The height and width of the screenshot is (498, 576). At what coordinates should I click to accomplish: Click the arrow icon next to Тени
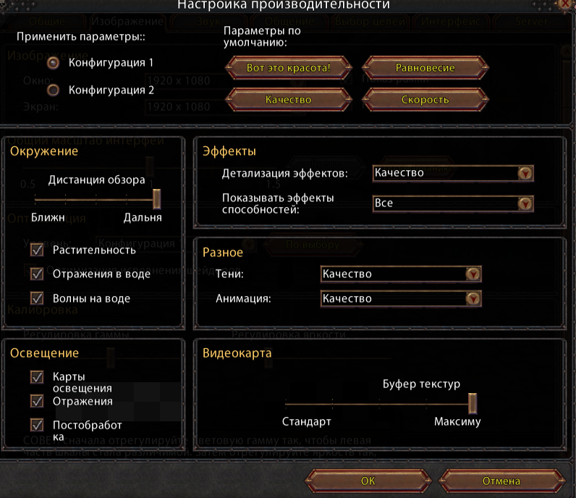coord(473,274)
